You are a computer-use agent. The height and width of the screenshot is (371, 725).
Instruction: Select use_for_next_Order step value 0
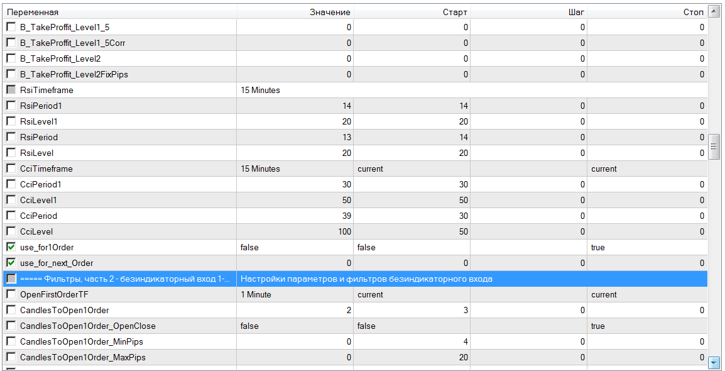tap(582, 263)
